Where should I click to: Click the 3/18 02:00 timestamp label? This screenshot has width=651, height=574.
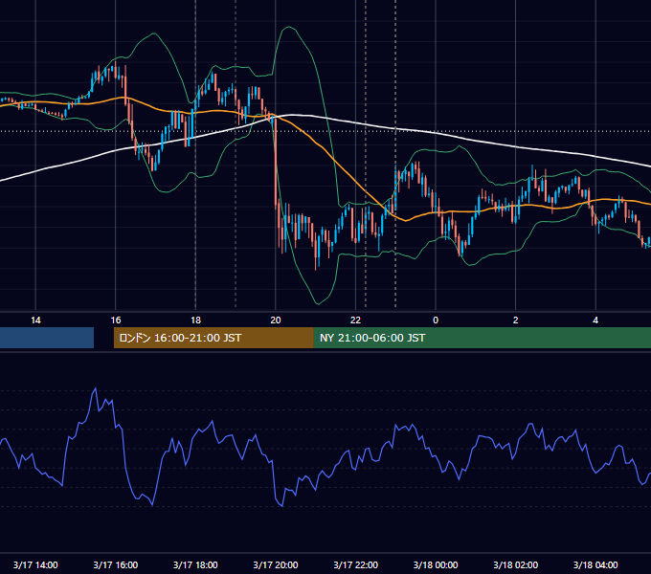[x=515, y=564]
